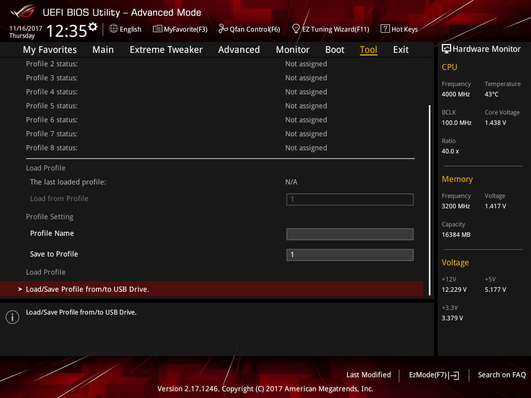Open Search on FAQ link

coord(501,375)
